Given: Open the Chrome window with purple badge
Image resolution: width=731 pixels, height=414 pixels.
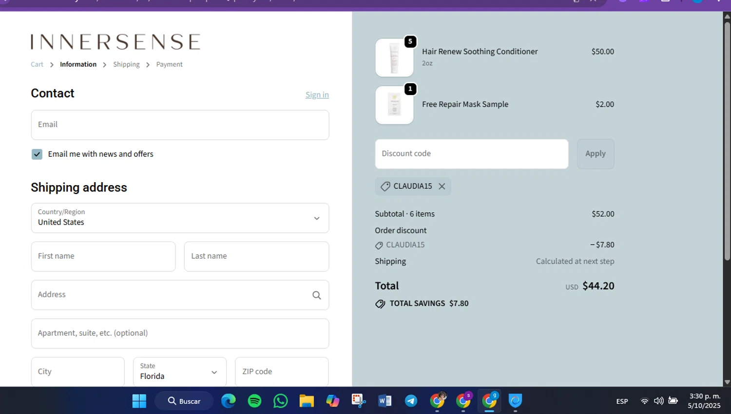Looking at the screenshot, I should [463, 401].
